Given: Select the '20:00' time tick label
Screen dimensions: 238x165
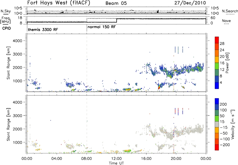Looking at the screenshot, I should point(176,159).
